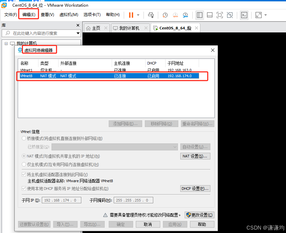Open the 查看(V) menu
286x233 pixels.
(47, 15)
